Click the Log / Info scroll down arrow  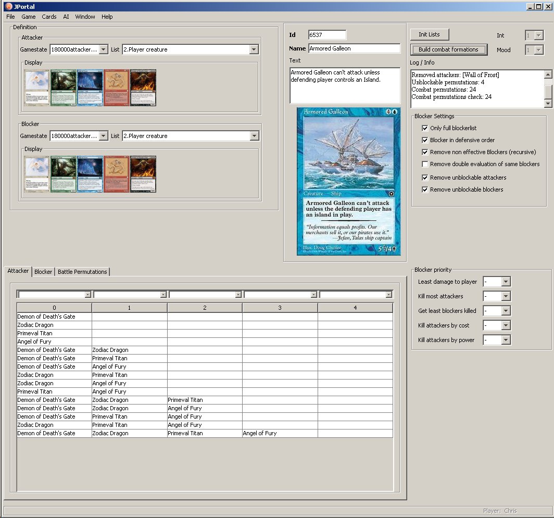click(x=548, y=103)
